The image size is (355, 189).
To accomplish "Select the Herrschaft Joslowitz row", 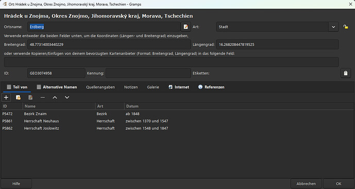I will pos(177,128).
